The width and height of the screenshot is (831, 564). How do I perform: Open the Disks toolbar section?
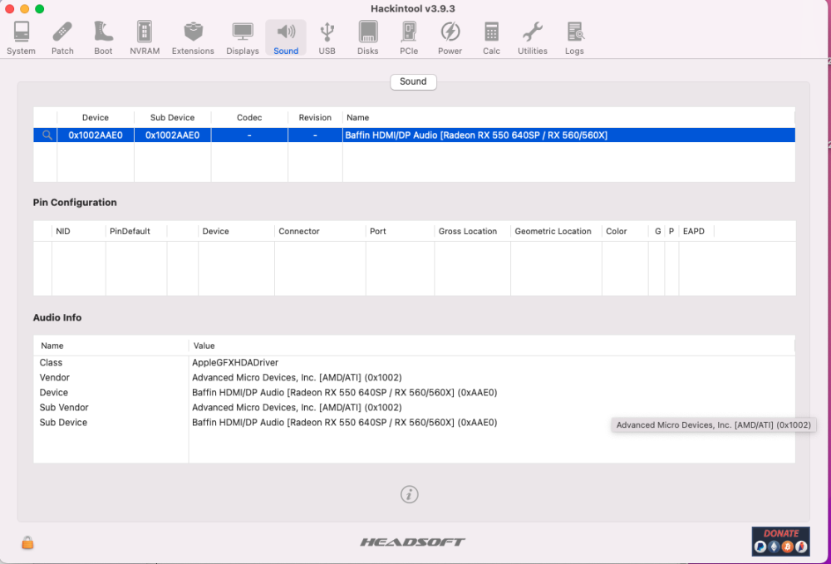[368, 38]
